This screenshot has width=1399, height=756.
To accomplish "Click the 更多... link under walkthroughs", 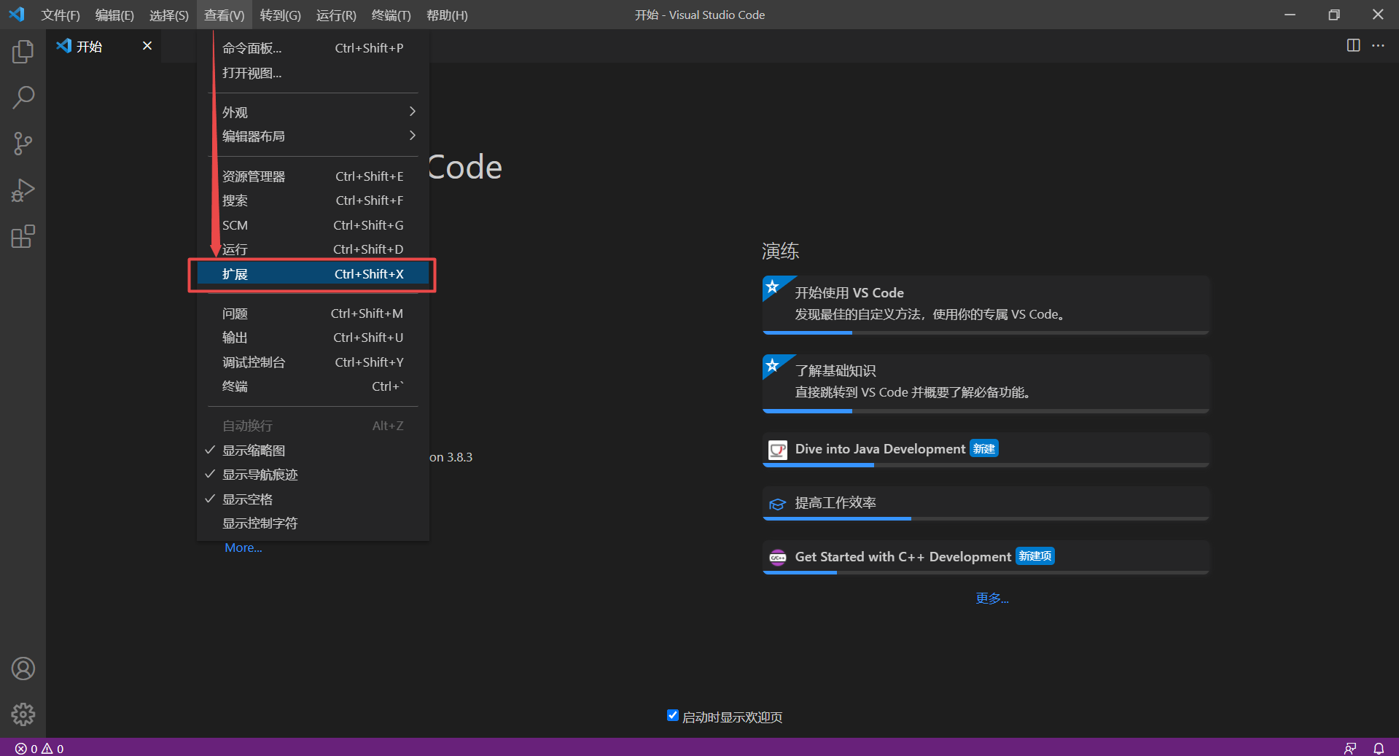I will tap(992, 599).
